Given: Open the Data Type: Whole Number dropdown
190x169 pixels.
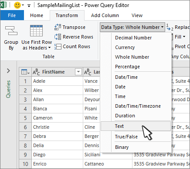Looking at the screenshot, I should click(132, 27).
